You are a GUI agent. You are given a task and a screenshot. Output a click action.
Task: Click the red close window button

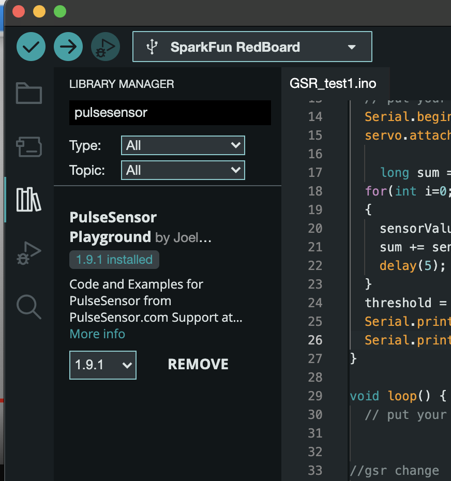pyautogui.click(x=19, y=12)
